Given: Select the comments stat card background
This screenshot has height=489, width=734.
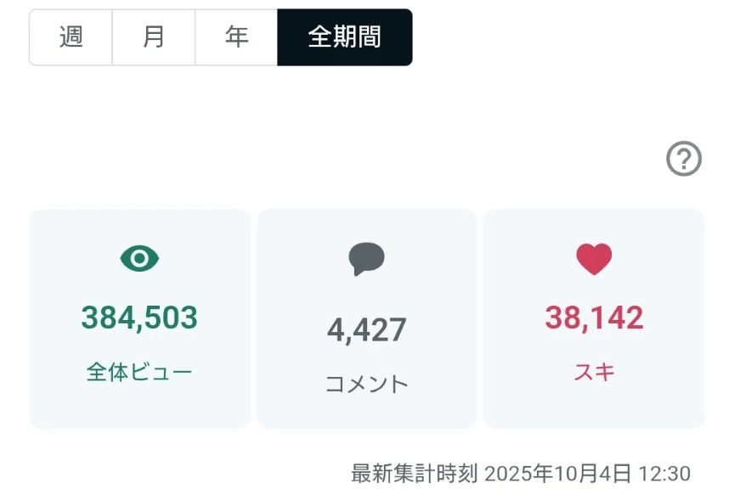Looking at the screenshot, I should click(366, 318).
